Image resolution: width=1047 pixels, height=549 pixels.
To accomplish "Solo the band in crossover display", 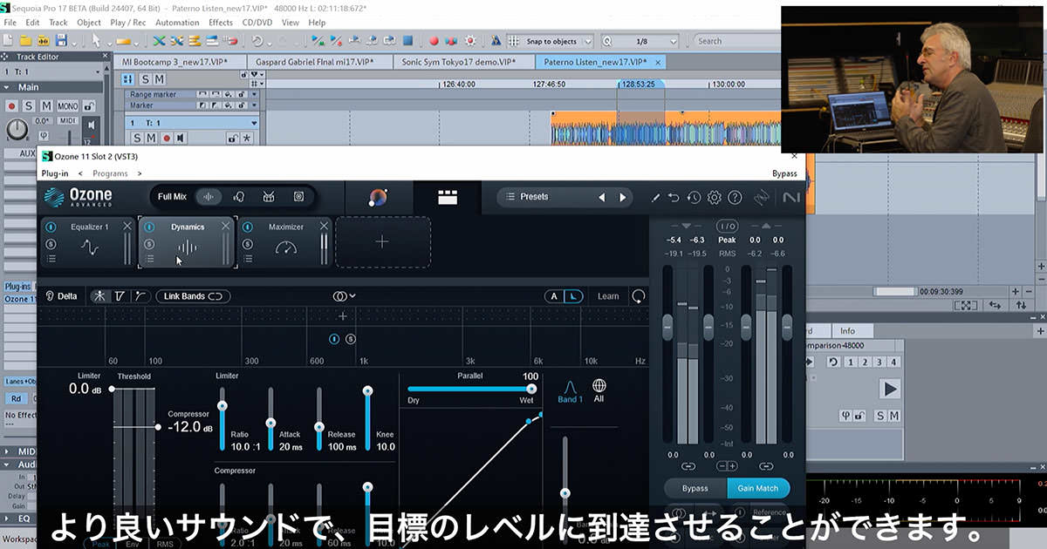I will [351, 338].
